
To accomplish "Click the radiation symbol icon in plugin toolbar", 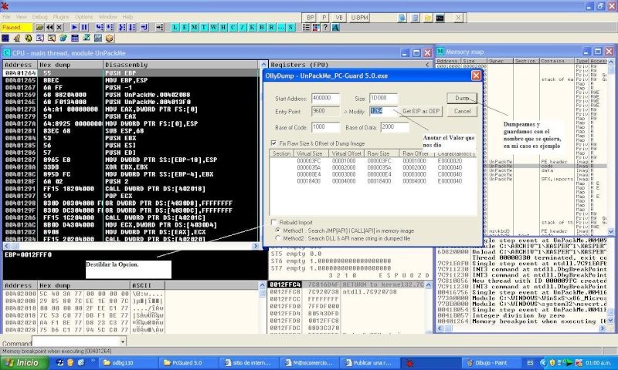I will point(29,38).
